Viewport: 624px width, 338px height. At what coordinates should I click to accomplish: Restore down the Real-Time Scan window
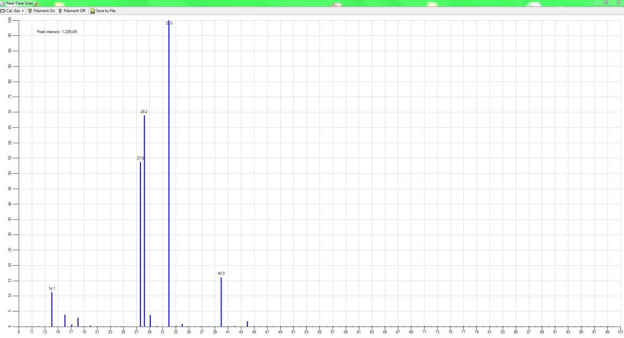(x=606, y=3)
